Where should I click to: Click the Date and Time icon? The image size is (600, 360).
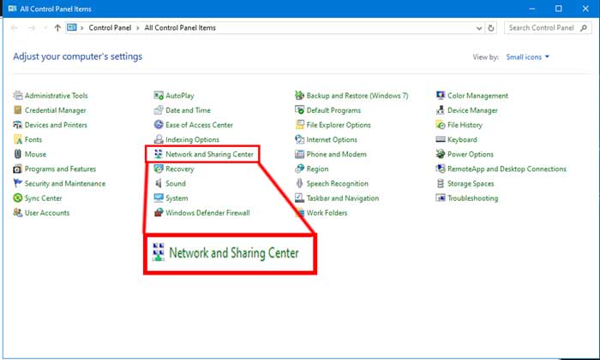pos(159,110)
